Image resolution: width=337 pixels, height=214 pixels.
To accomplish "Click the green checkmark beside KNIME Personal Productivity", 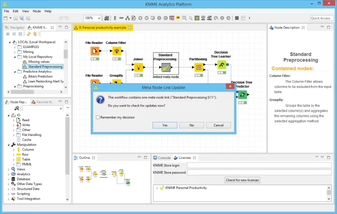I will tap(161, 188).
